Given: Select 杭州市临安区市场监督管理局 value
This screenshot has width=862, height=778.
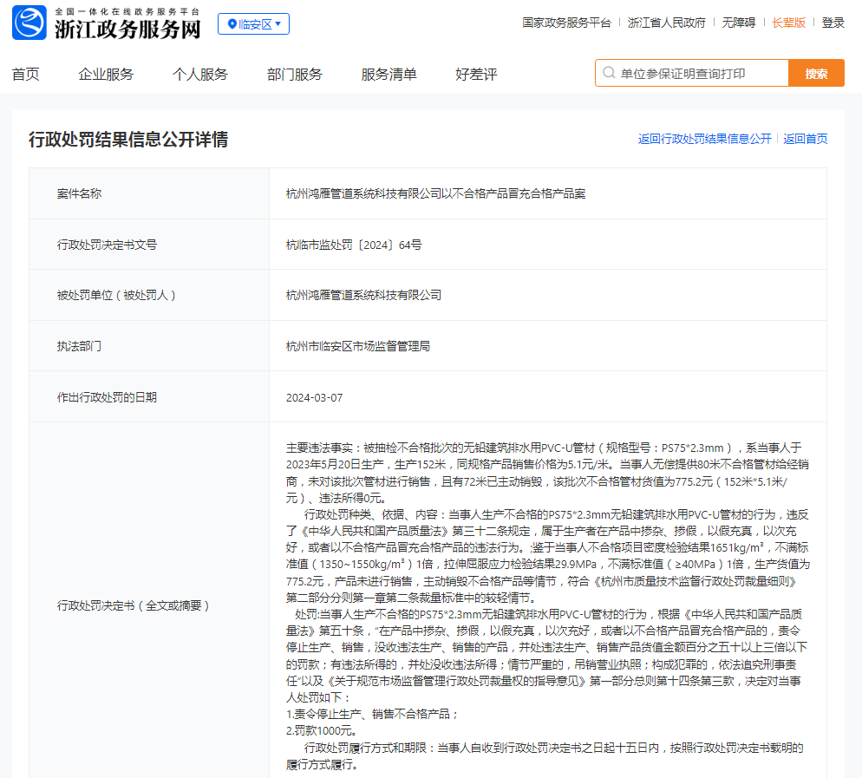Looking at the screenshot, I should (358, 346).
